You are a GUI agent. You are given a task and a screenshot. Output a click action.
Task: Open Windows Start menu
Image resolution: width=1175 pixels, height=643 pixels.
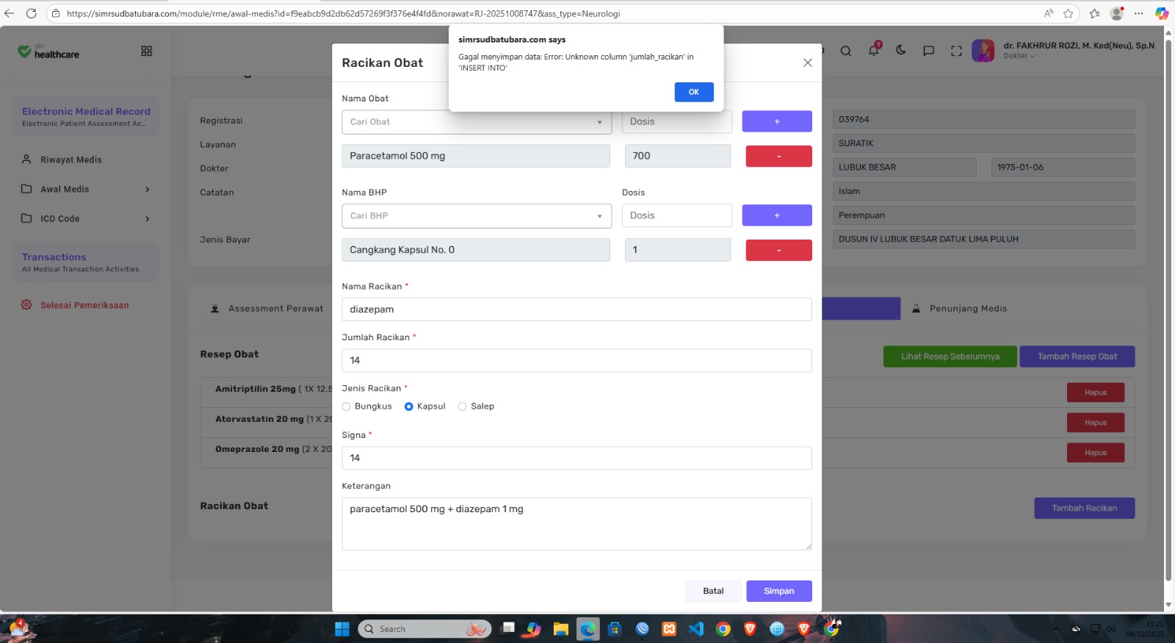[342, 629]
